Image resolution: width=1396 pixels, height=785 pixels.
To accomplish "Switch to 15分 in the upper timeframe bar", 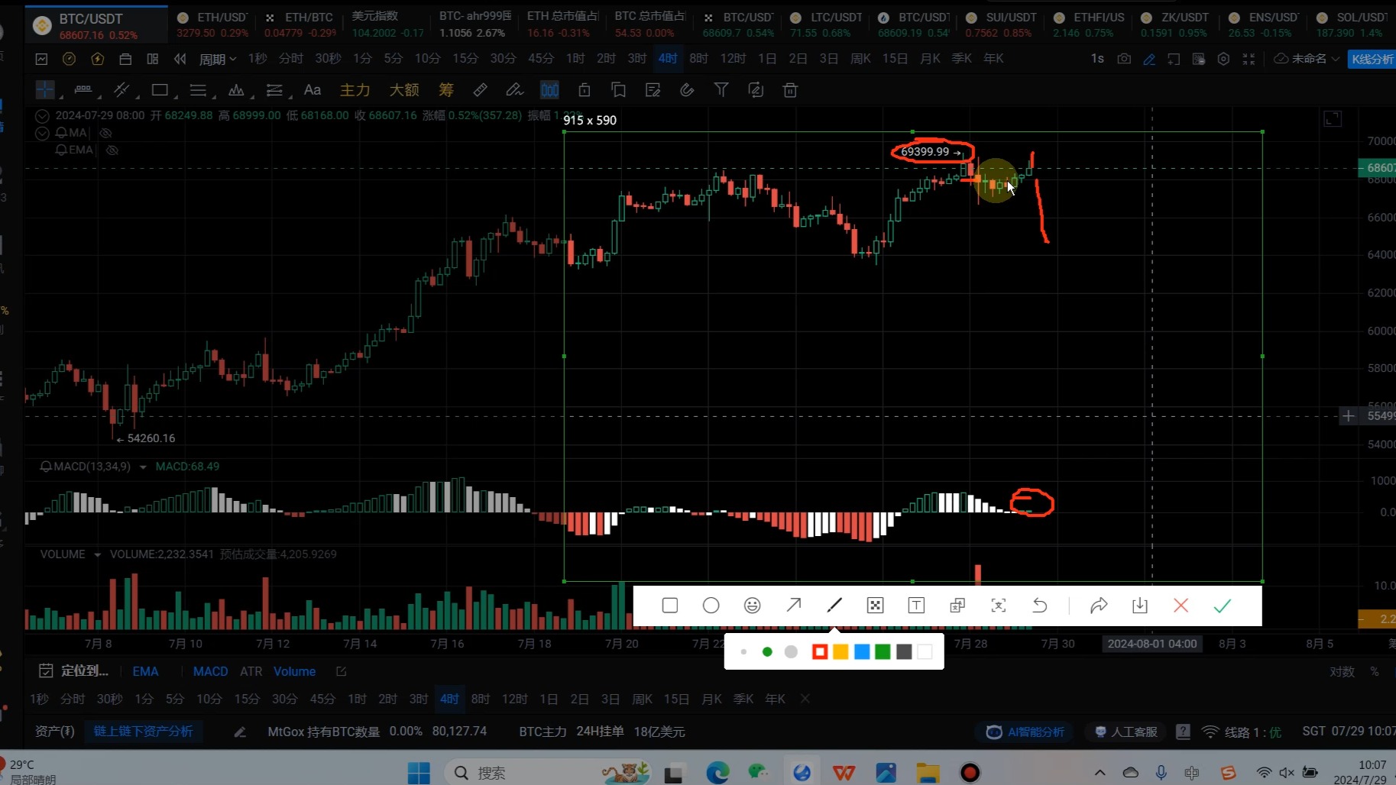I will coord(465,59).
